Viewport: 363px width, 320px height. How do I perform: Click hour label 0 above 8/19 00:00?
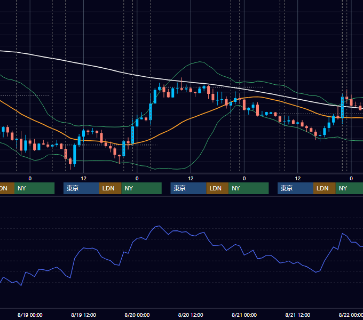[x=30, y=179]
